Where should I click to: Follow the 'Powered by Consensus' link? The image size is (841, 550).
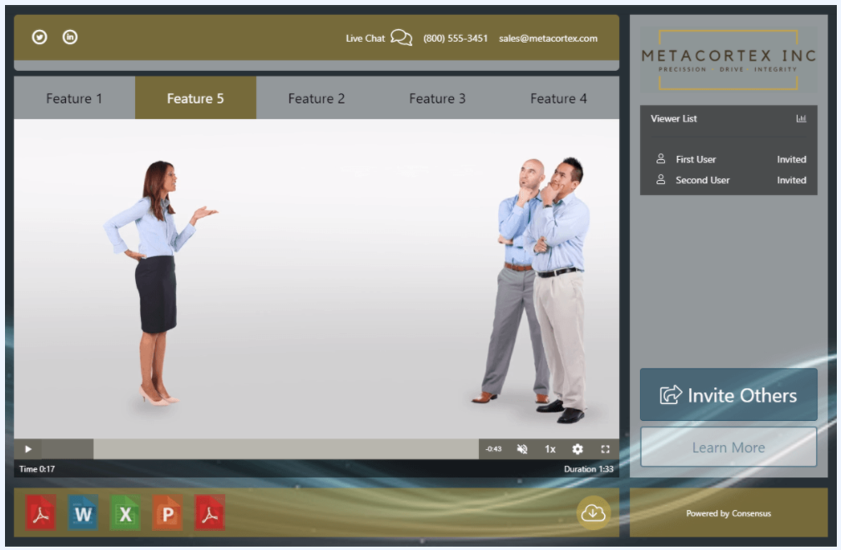(x=728, y=513)
